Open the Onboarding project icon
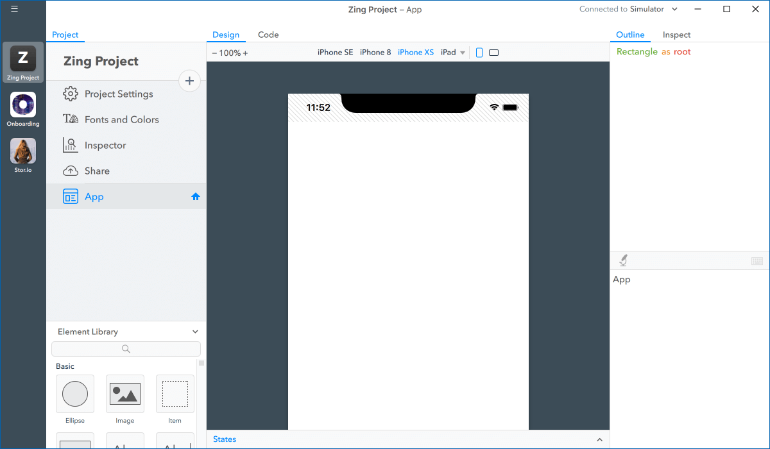770x449 pixels. (23, 105)
